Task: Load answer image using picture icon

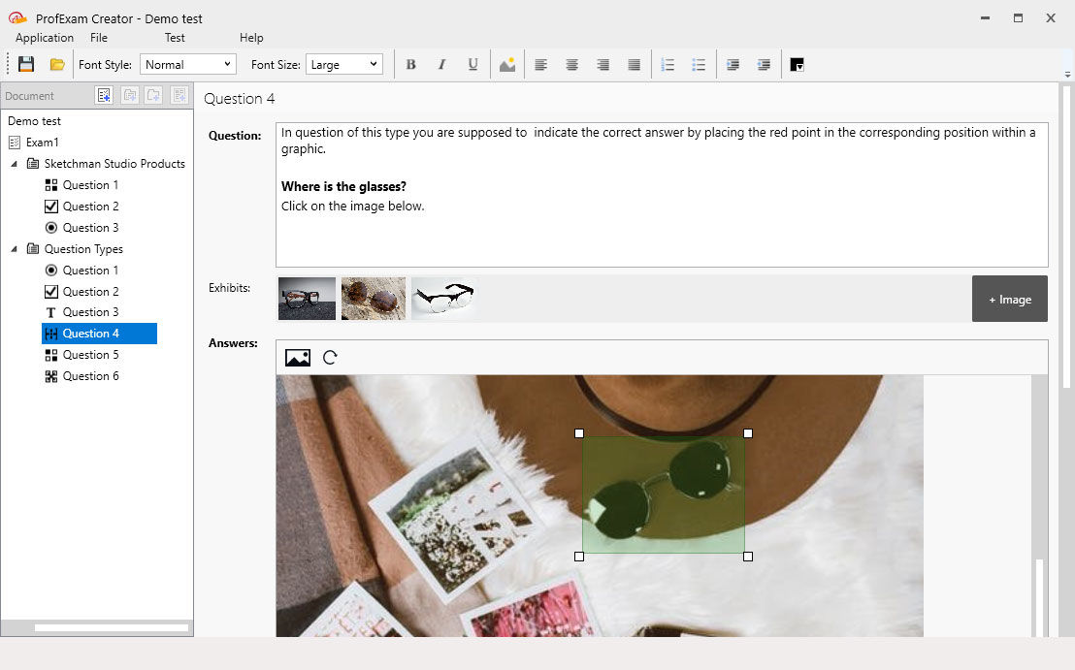Action: (298, 357)
